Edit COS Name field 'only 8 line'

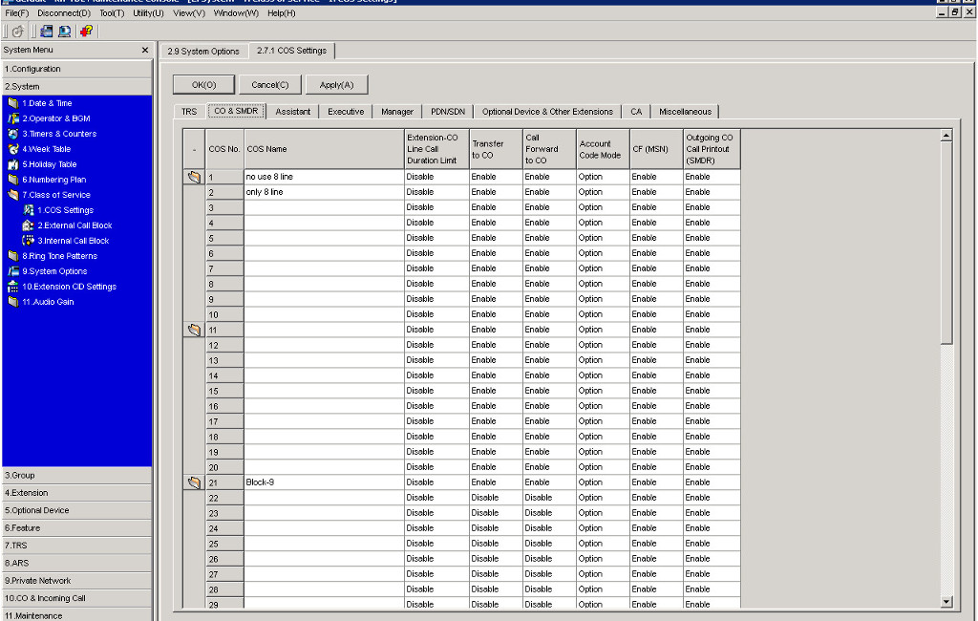(x=324, y=192)
